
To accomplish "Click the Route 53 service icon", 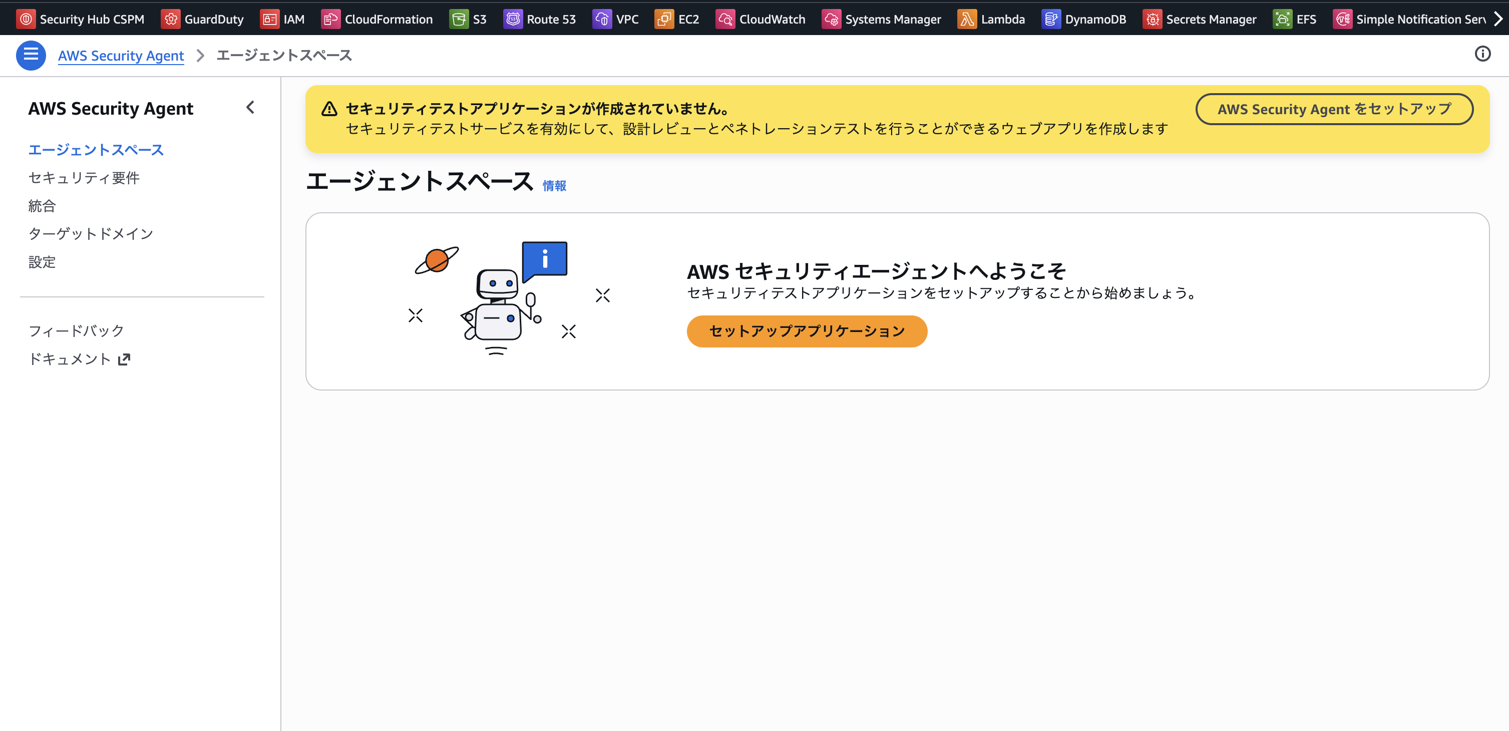I will click(513, 18).
